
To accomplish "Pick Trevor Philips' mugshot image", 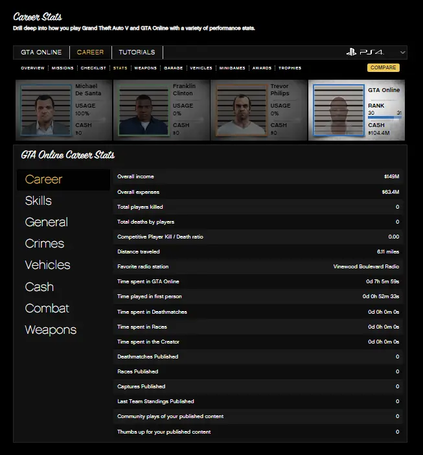I will 242,110.
